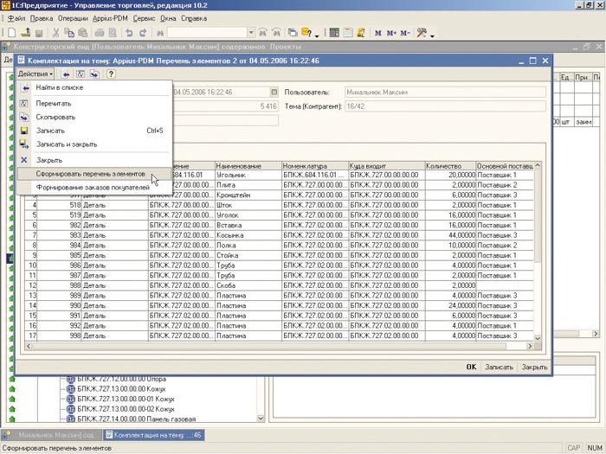606x454 pixels.
Task: Open the tools wrench dropdown arrow in toolbar
Action: tap(433, 34)
